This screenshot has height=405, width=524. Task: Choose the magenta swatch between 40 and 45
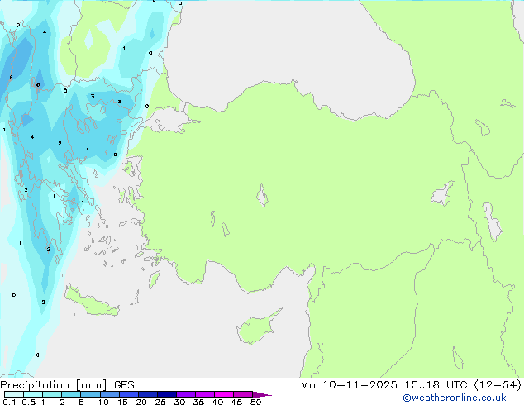(x=224, y=394)
